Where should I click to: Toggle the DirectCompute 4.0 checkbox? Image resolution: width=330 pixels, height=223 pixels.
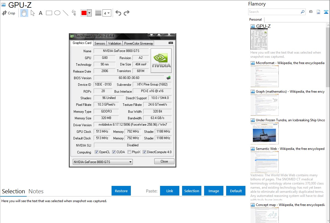[x=144, y=152]
